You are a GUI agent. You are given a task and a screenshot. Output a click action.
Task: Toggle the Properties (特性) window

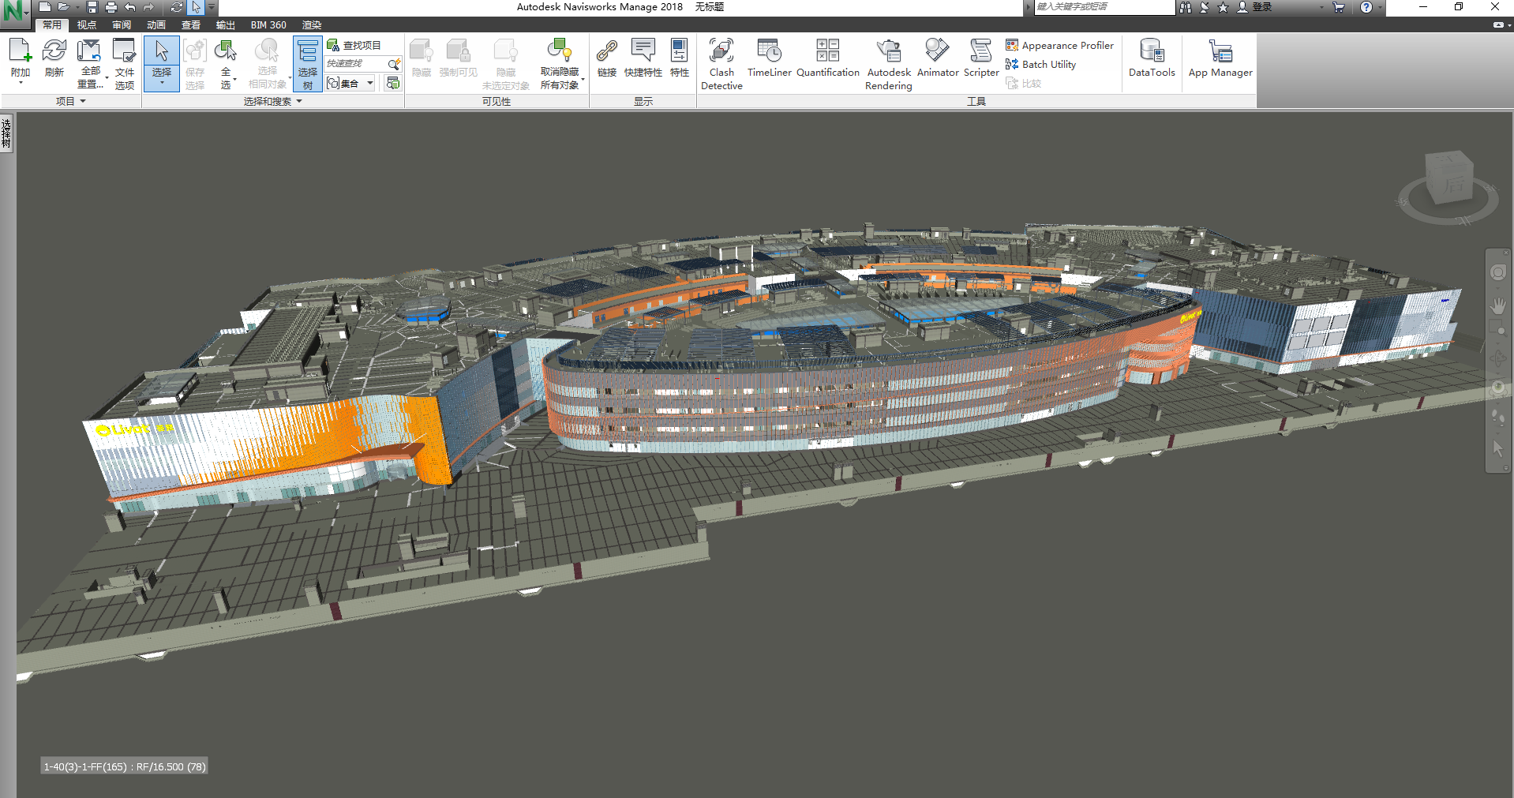(680, 57)
